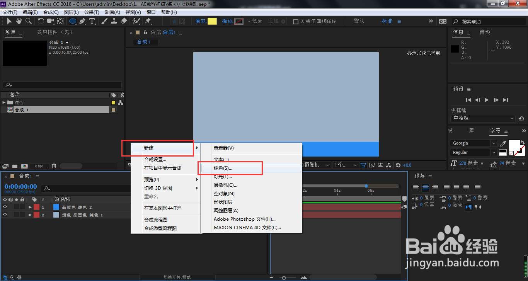Open the font style dropdown showing Regular
528x281 pixels.
coord(494,152)
